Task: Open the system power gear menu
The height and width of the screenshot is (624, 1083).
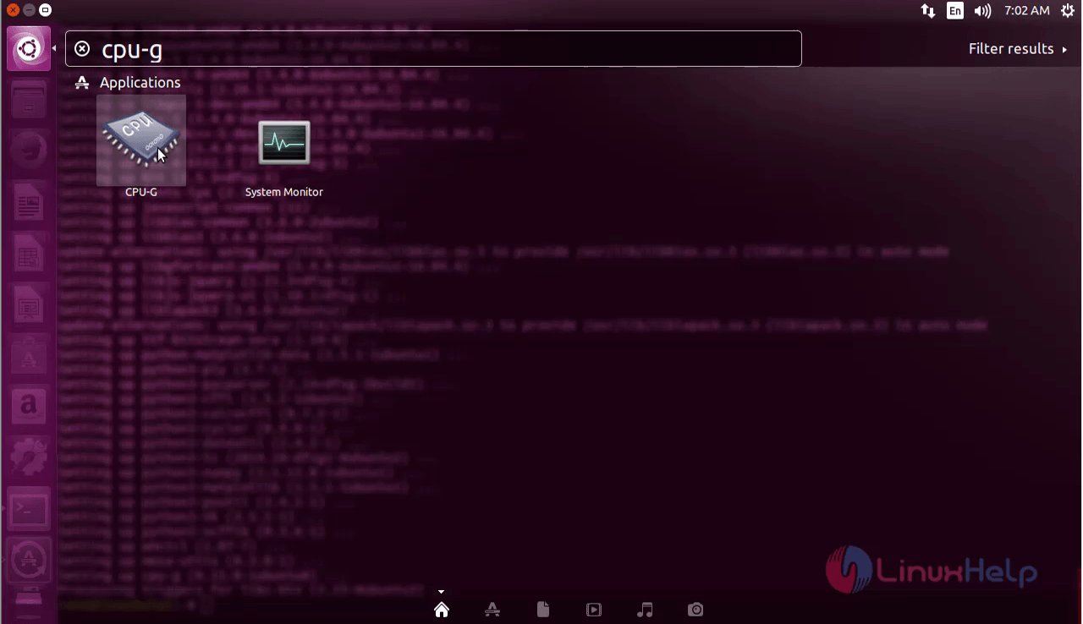Action: coord(1068,11)
